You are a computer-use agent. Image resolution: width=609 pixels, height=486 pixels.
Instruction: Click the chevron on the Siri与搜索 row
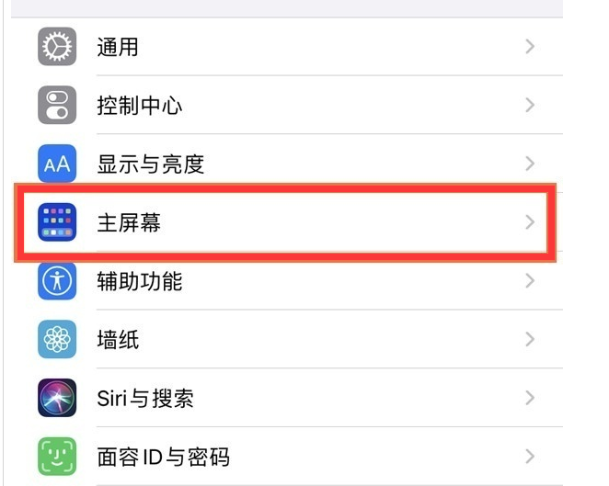coord(530,398)
